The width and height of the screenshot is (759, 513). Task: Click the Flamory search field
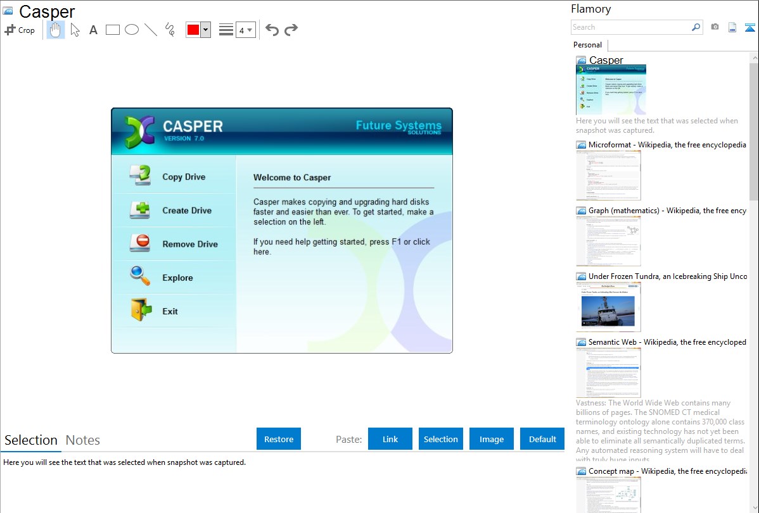631,27
